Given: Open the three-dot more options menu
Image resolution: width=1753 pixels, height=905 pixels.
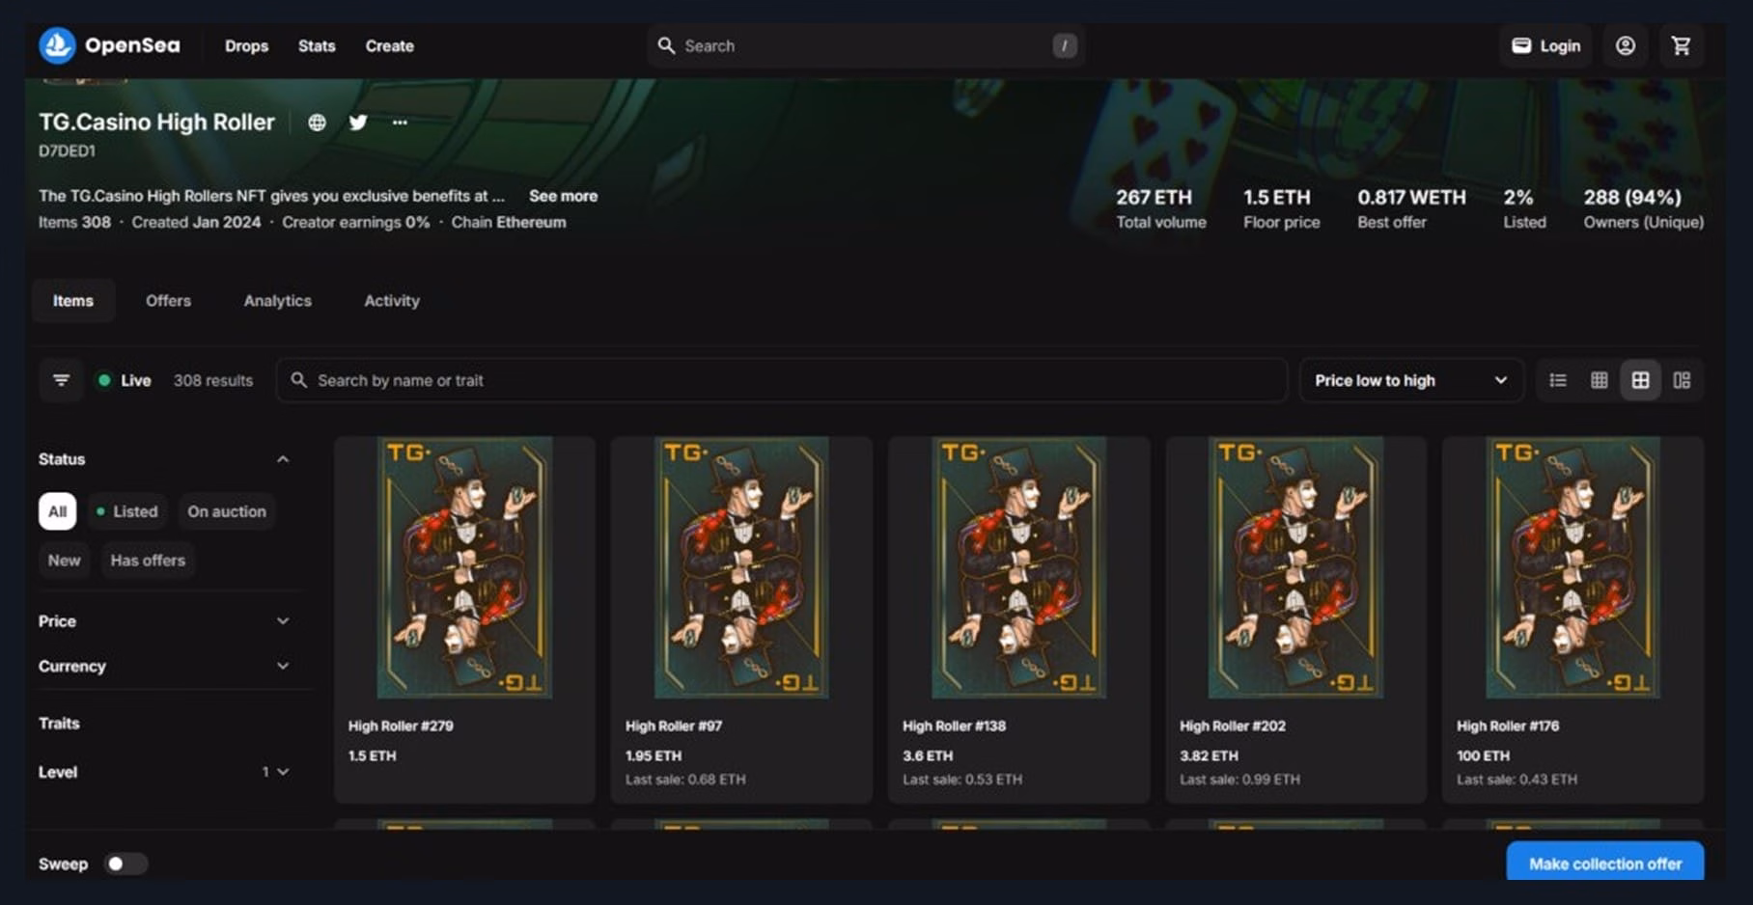Looking at the screenshot, I should point(400,123).
